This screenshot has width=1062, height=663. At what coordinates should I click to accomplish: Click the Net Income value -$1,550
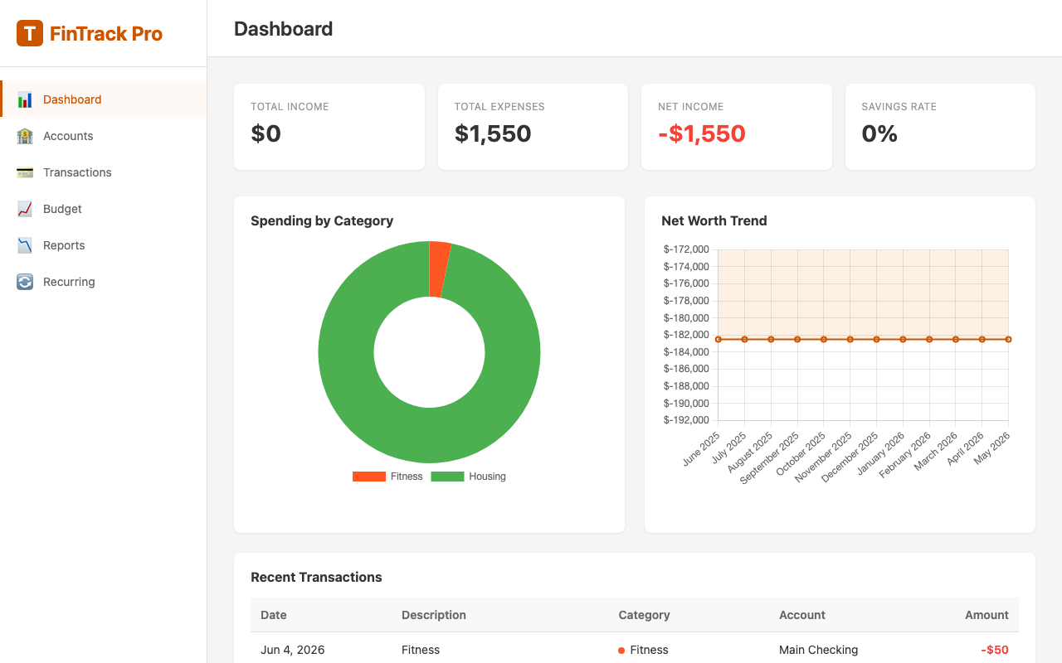click(702, 133)
